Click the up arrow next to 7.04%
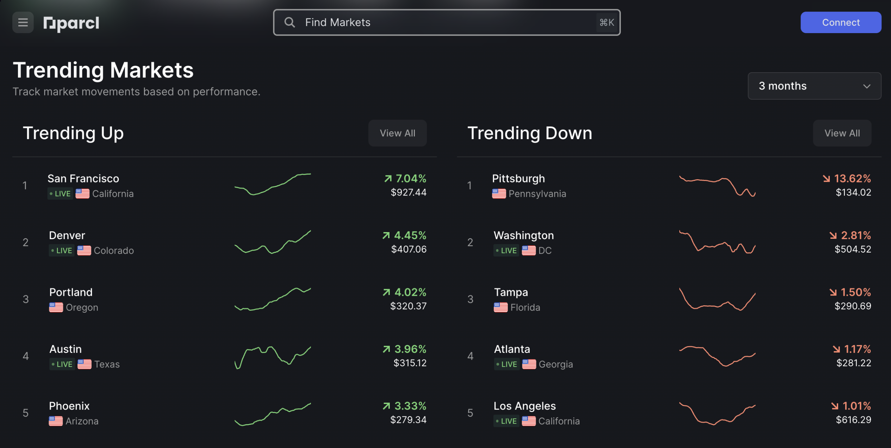This screenshot has height=448, width=891. point(388,179)
